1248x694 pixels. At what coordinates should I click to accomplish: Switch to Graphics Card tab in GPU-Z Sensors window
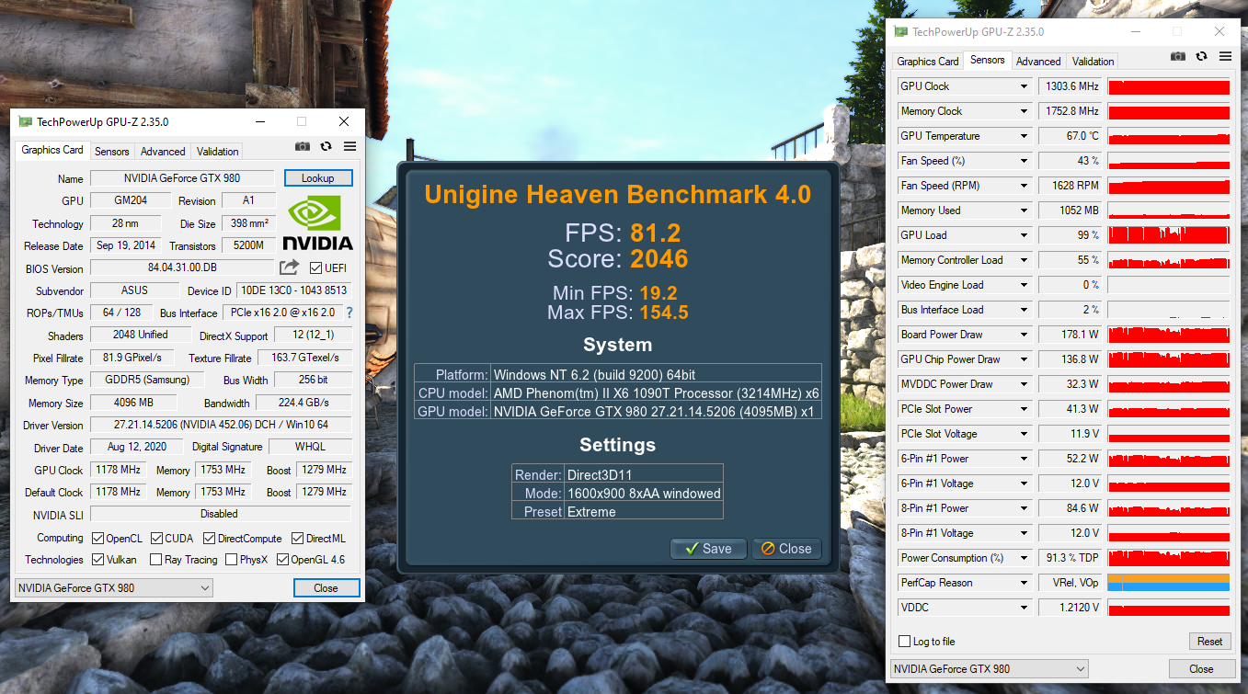(x=928, y=62)
